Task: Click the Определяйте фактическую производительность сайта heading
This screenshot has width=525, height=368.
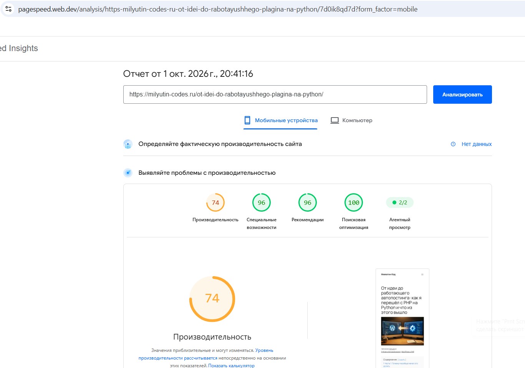Action: (220, 144)
